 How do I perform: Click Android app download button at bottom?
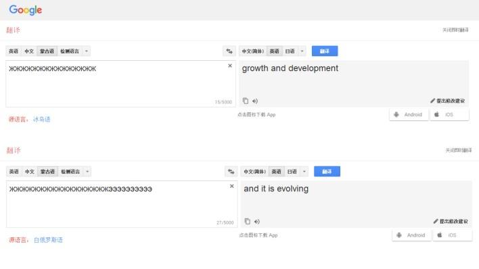[411, 235]
